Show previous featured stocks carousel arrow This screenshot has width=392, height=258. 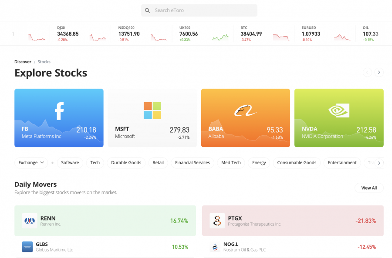(367, 72)
